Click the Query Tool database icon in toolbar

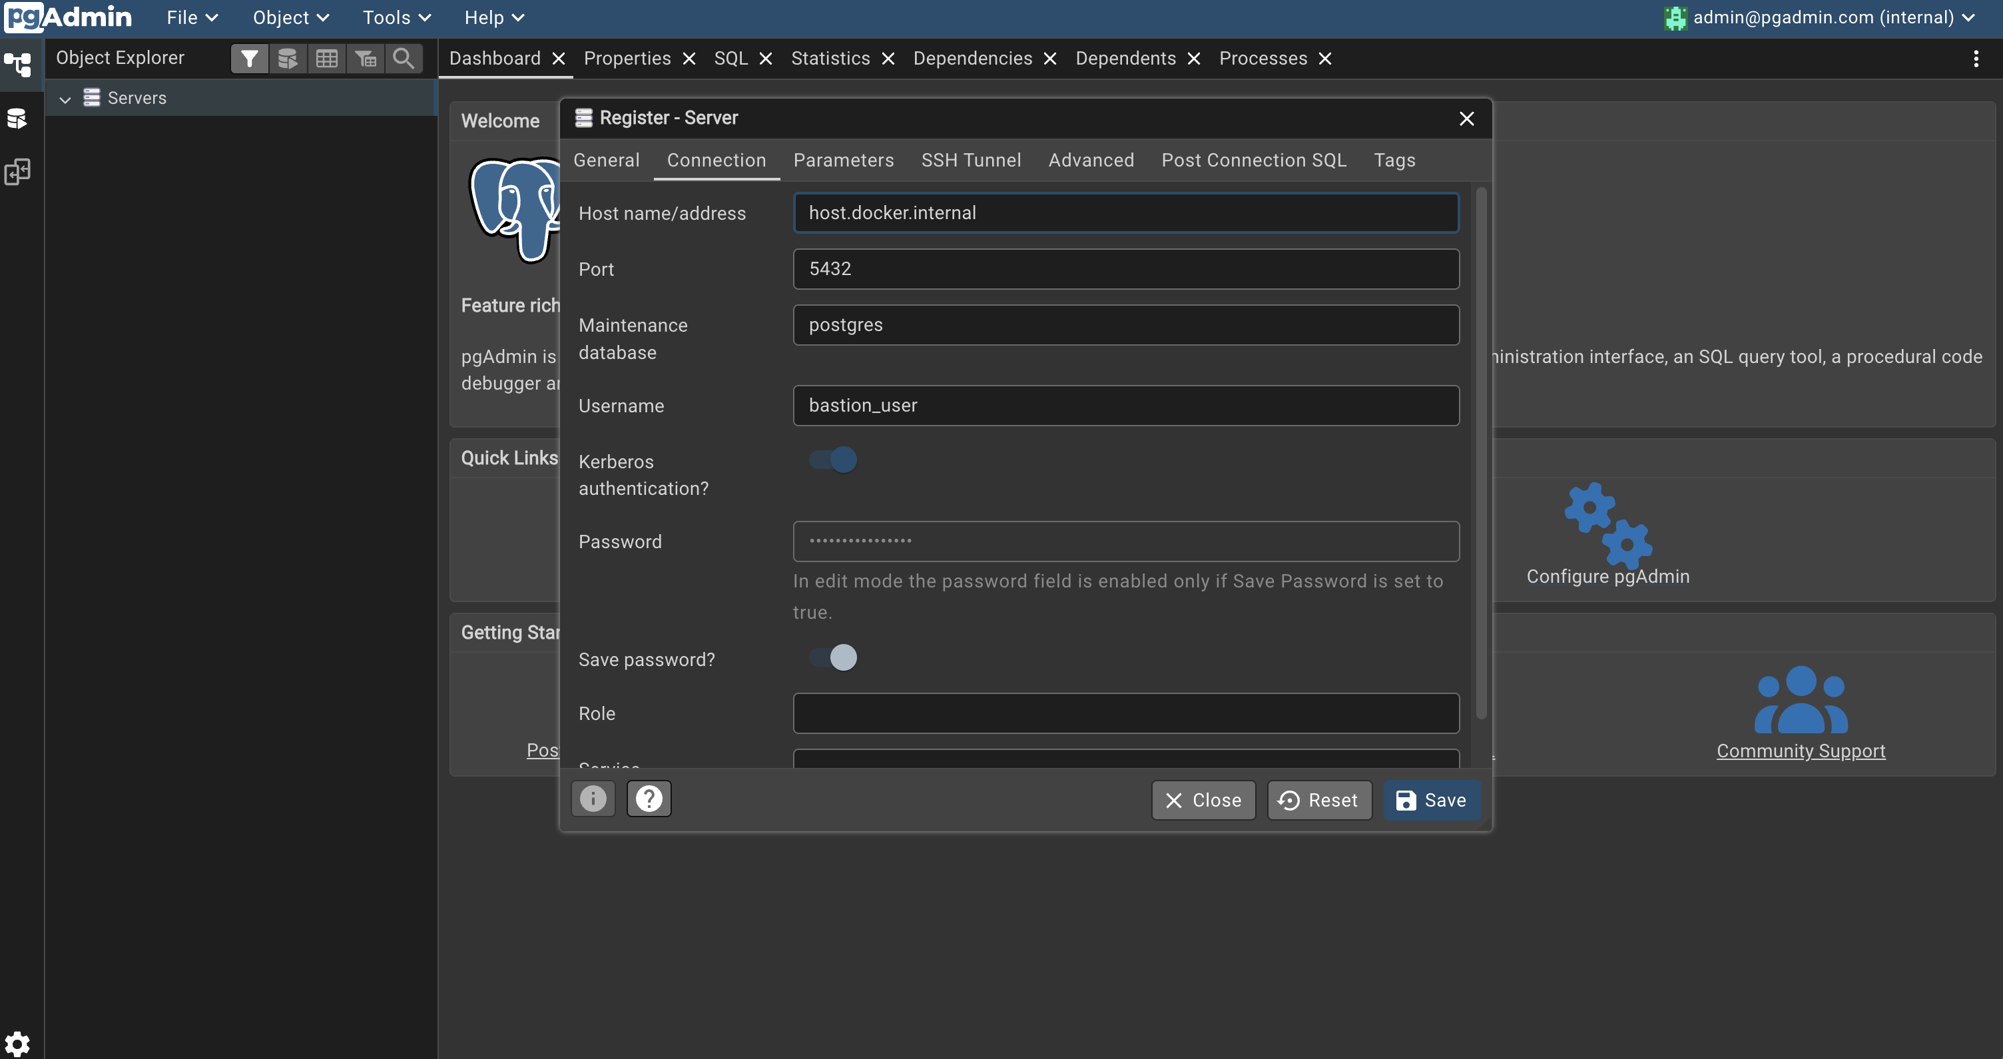pos(288,59)
